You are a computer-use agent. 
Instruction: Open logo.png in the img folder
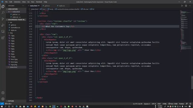pos(16,64)
